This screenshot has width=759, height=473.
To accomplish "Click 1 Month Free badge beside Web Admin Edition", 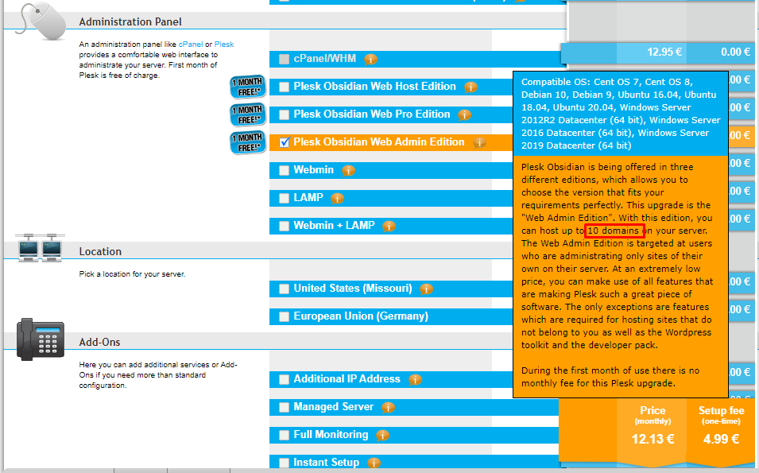I will tap(248, 142).
